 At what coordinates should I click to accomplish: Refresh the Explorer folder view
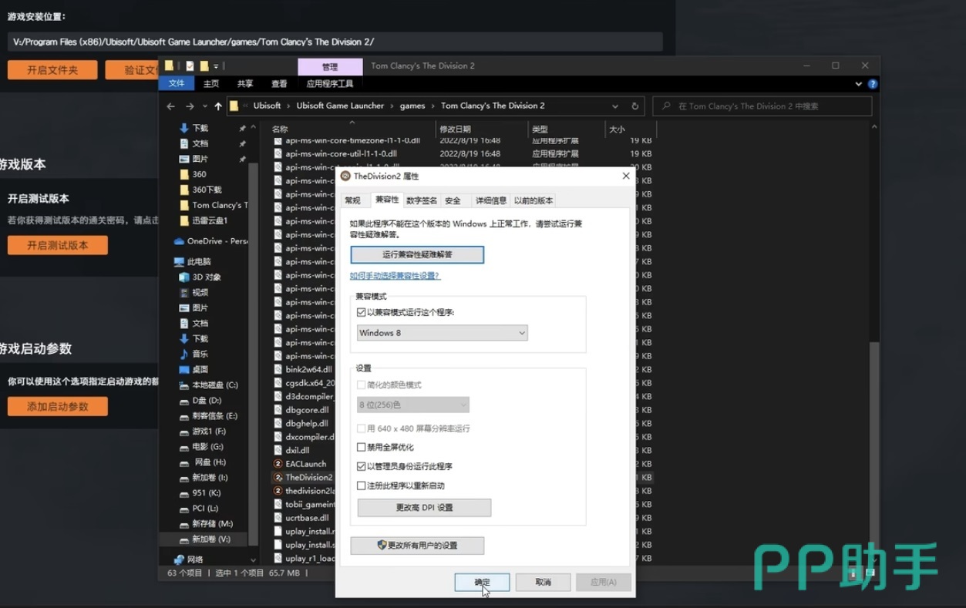click(x=635, y=106)
